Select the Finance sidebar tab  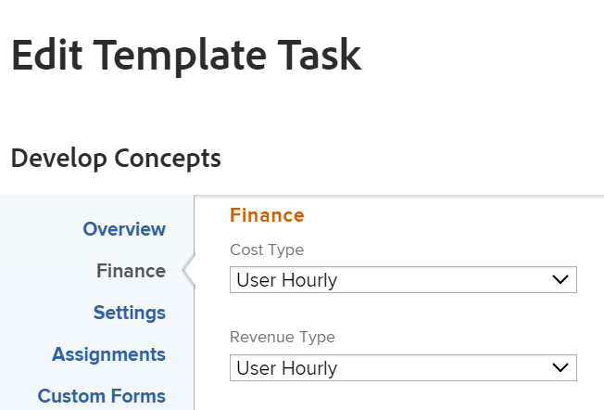pyautogui.click(x=131, y=271)
